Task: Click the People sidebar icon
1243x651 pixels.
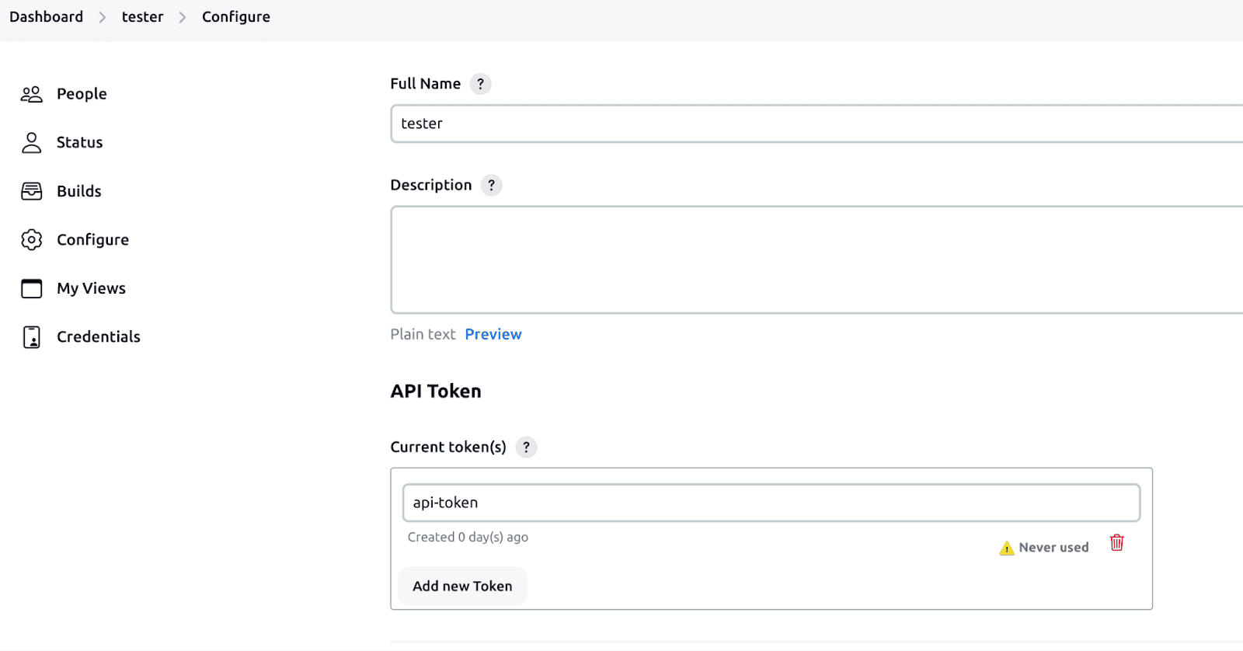Action: click(32, 94)
